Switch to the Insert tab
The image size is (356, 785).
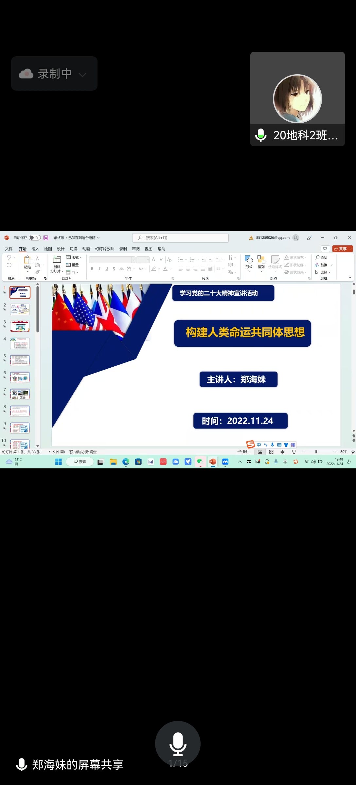(35, 249)
